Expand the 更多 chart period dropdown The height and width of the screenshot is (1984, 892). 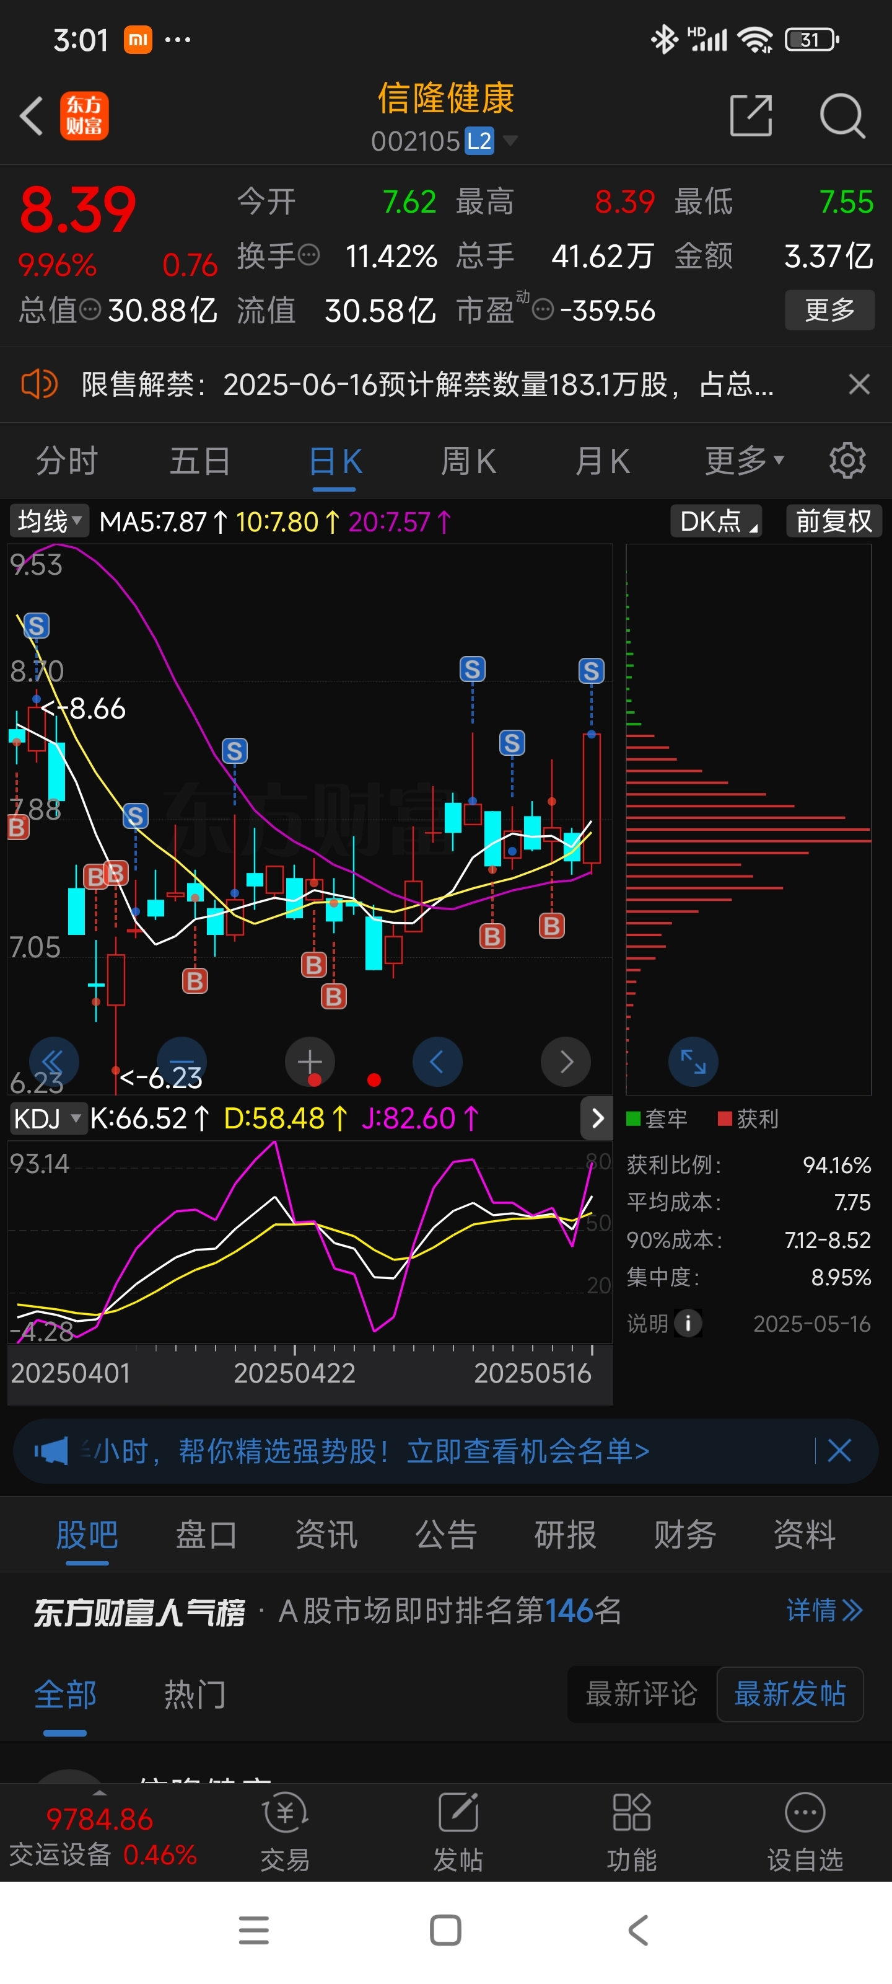click(x=744, y=461)
